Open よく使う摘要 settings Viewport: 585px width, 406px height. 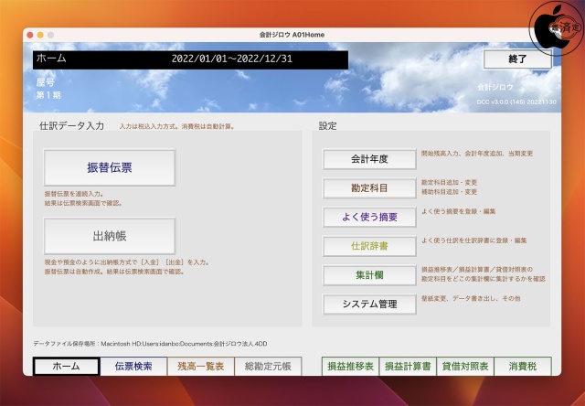(369, 218)
